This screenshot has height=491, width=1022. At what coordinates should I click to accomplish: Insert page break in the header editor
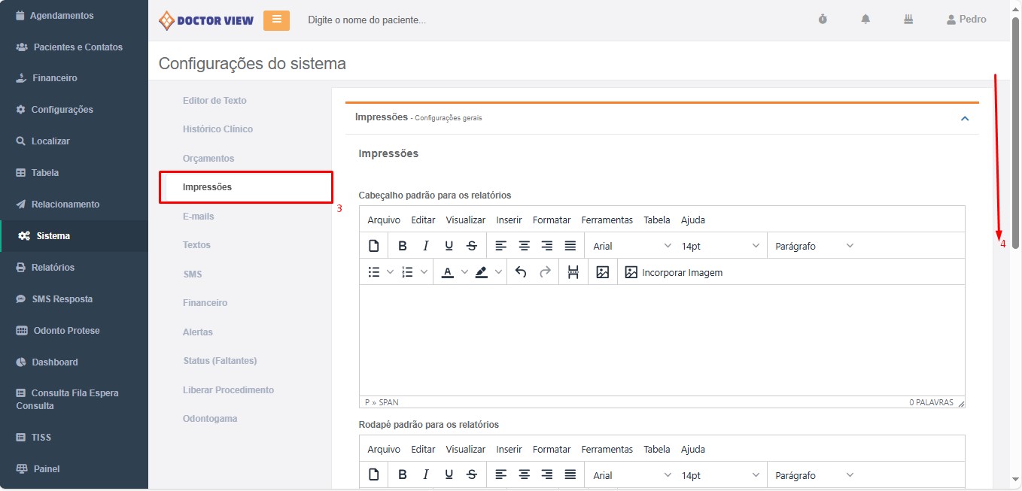[x=573, y=272]
